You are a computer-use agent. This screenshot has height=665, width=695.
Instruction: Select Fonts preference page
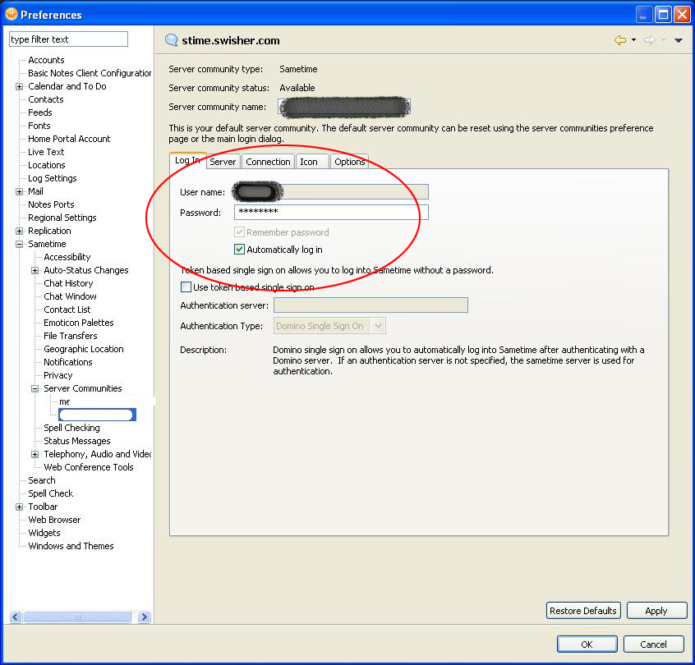tap(39, 126)
